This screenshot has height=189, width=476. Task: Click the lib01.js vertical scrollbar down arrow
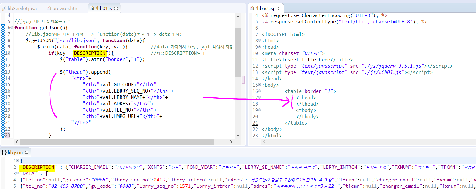tap(238, 135)
